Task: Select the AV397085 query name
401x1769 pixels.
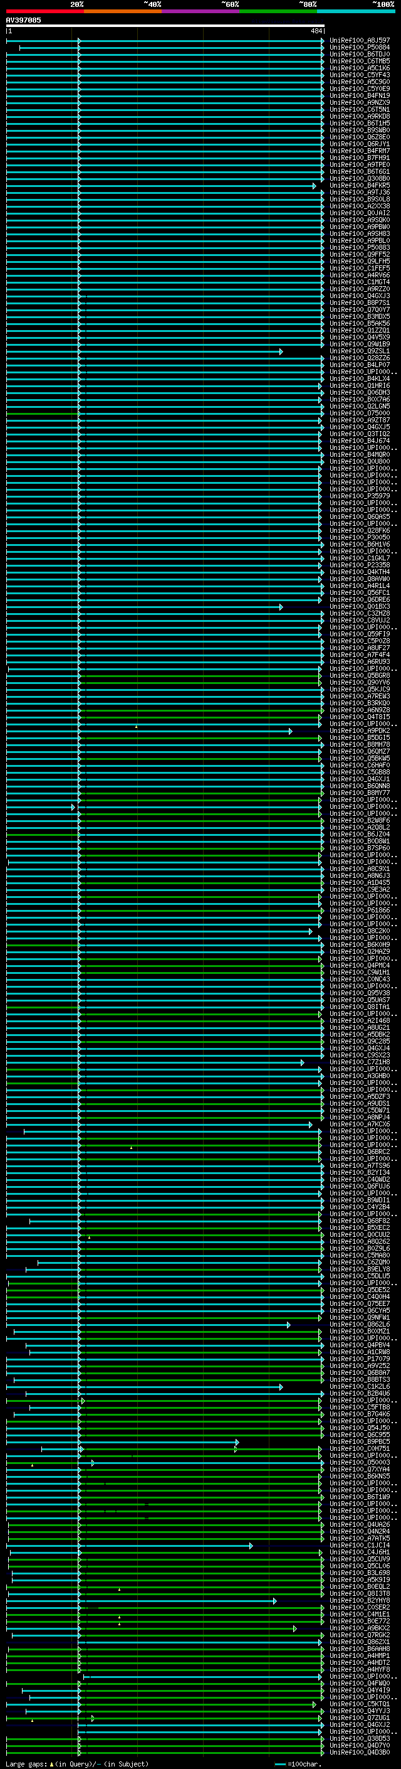Action: coord(23,20)
